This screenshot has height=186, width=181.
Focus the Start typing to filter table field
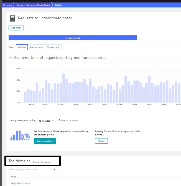[30, 169]
